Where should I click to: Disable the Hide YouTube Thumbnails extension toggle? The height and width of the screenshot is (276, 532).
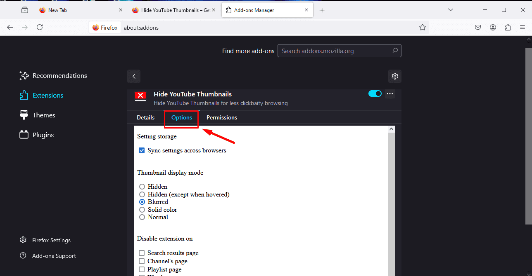[375, 94]
